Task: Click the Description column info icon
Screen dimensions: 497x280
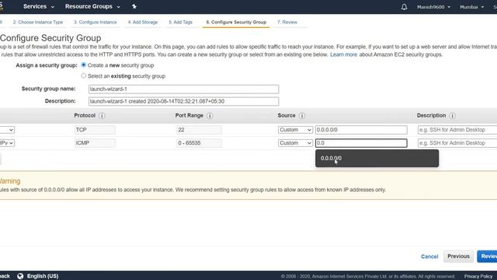Action: click(x=452, y=116)
